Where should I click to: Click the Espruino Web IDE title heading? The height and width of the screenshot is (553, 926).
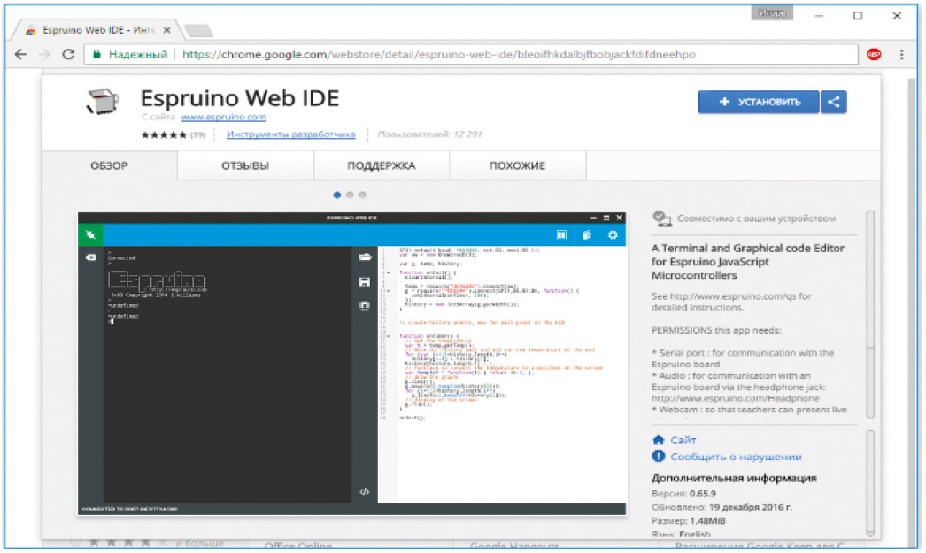point(240,98)
